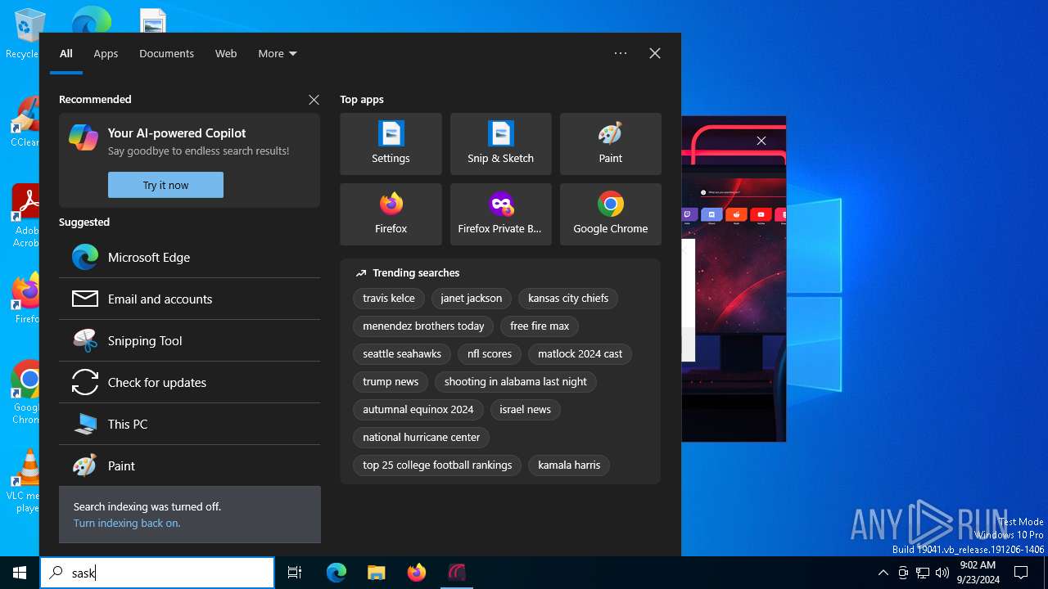Search trending autumnal equinox 2024

pos(418,410)
